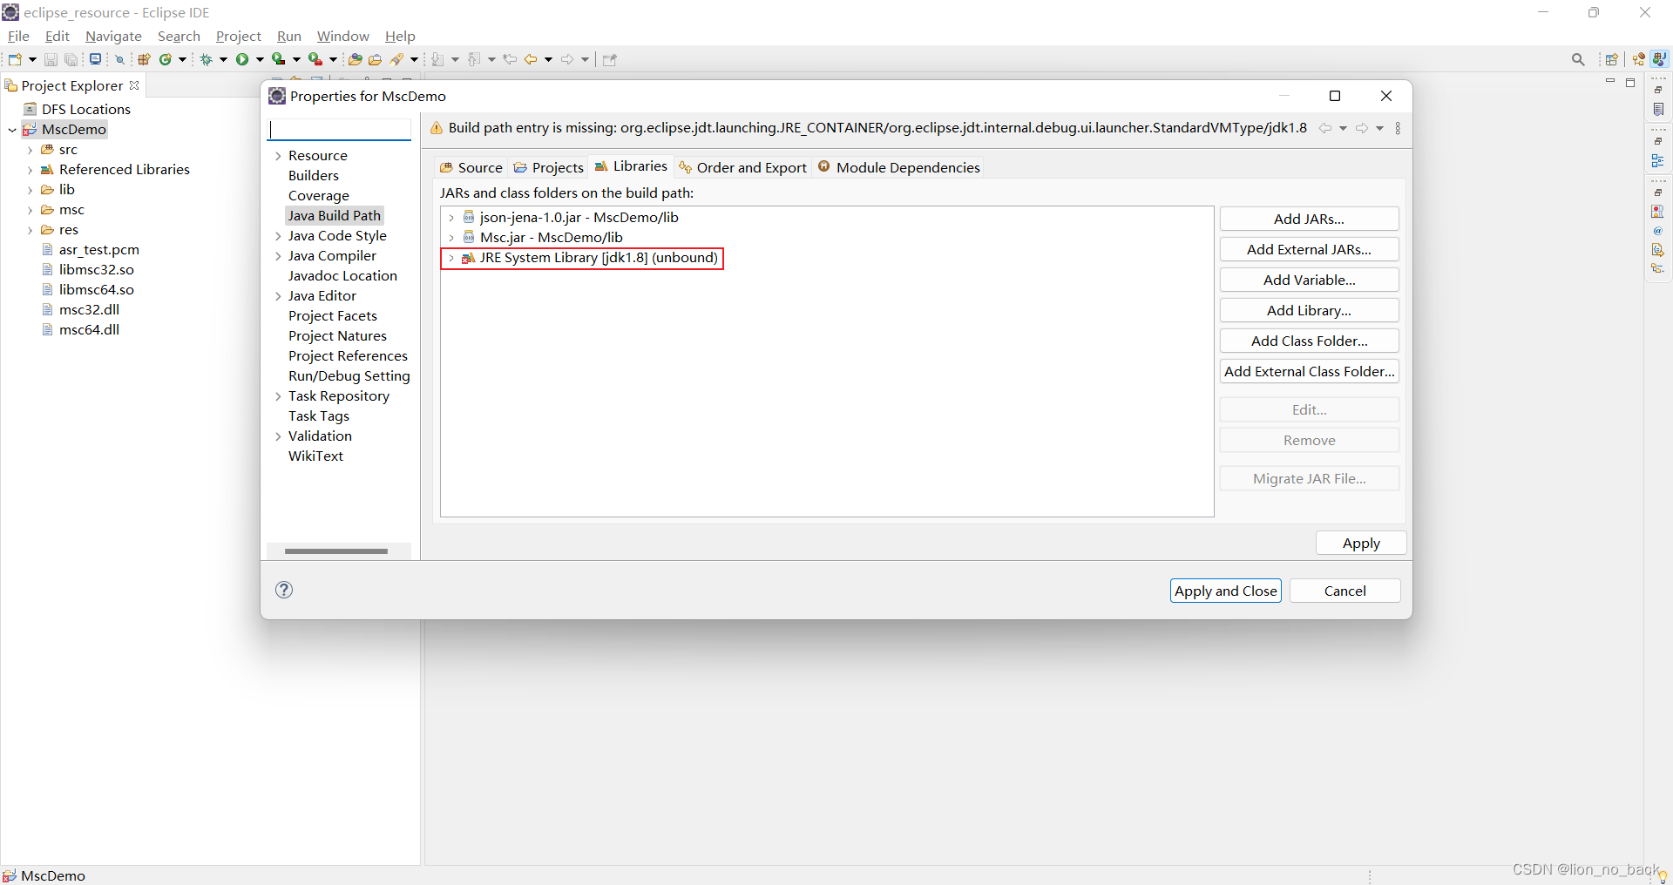
Task: Click the green Run icon in toolbar
Action: pyautogui.click(x=242, y=59)
